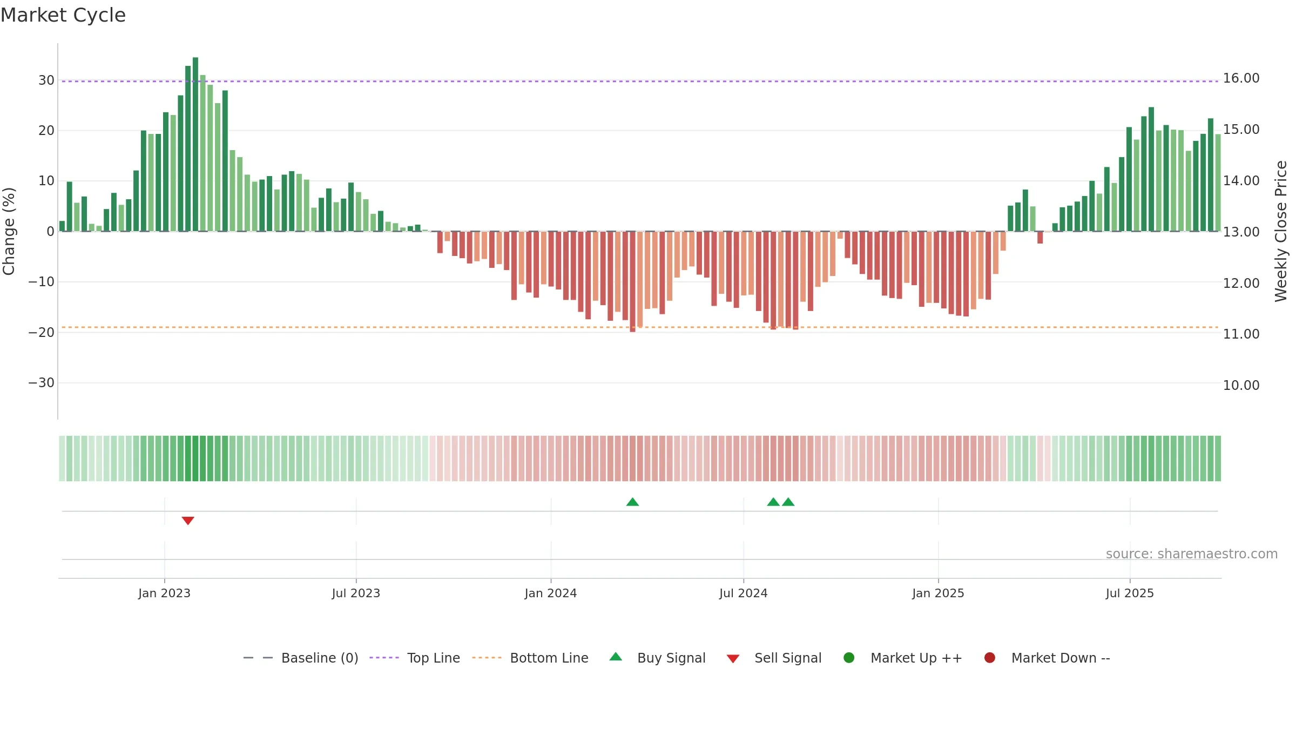The image size is (1296, 729).
Task: Click the 30 tick on the change axis
Action: 46,80
